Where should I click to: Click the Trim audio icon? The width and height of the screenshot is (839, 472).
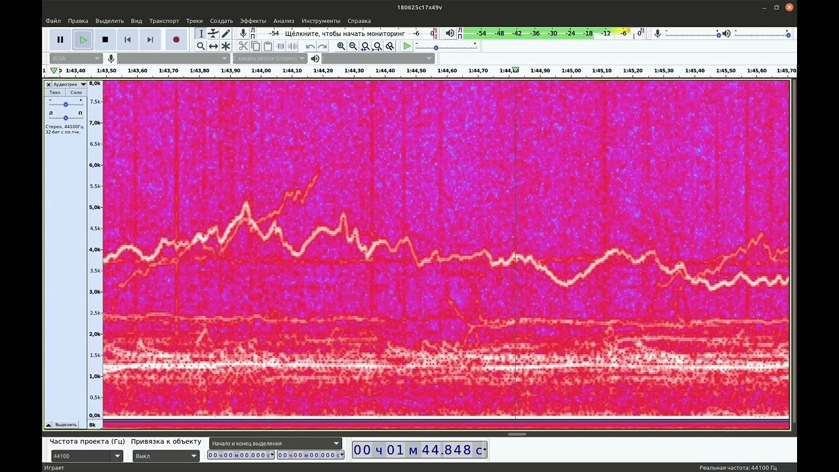[281, 46]
